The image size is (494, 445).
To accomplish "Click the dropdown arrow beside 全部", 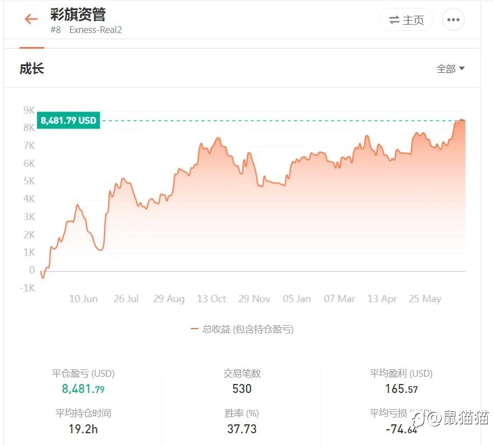I will [x=462, y=69].
